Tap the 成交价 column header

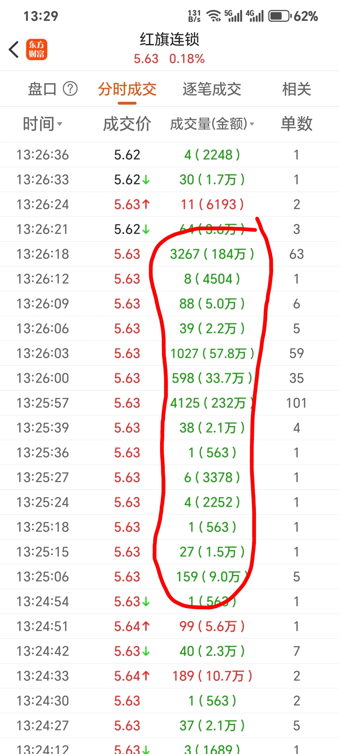point(127,124)
